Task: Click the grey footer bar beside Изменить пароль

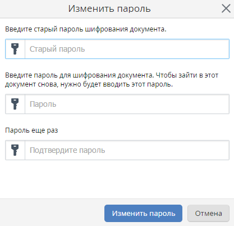Action: (52, 213)
